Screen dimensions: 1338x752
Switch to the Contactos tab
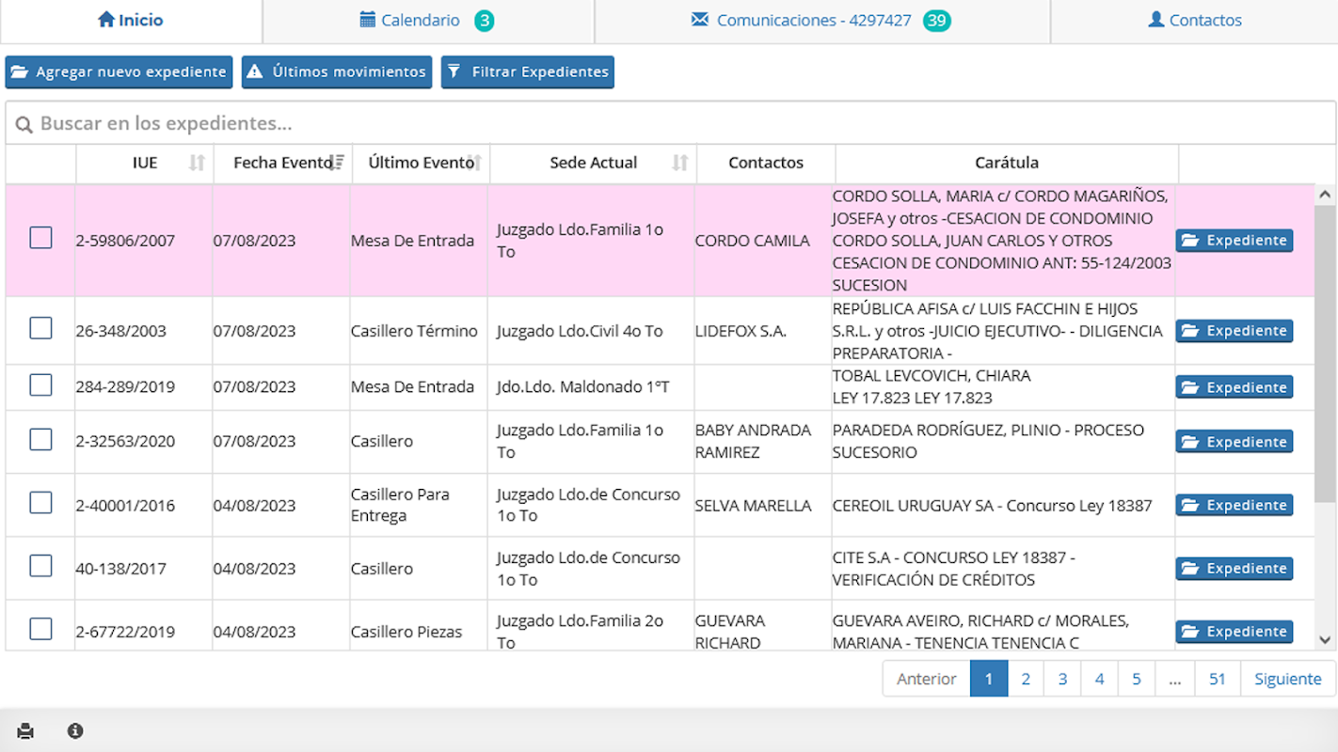[x=1195, y=20]
